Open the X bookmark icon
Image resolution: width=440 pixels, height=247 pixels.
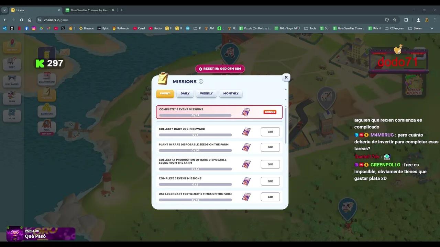tap(63, 28)
